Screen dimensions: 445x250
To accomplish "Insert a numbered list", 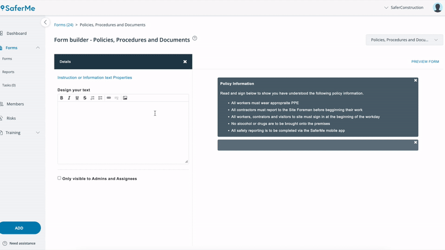I will (92, 98).
